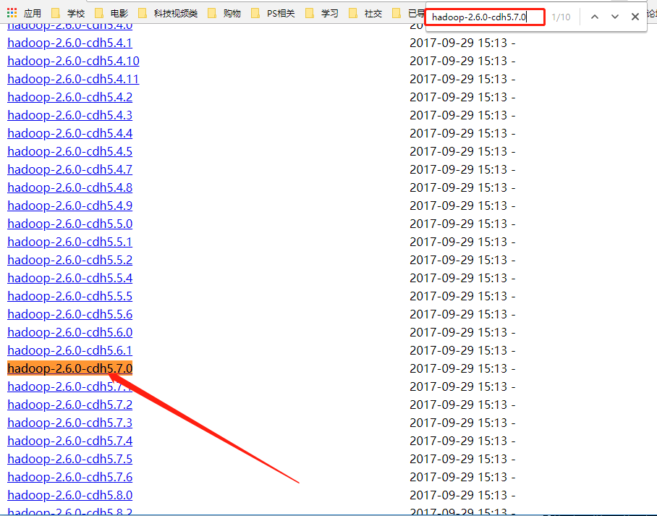Open the 社交 bookmark folder
Viewport: 657px width, 516px height.
pyautogui.click(x=365, y=13)
